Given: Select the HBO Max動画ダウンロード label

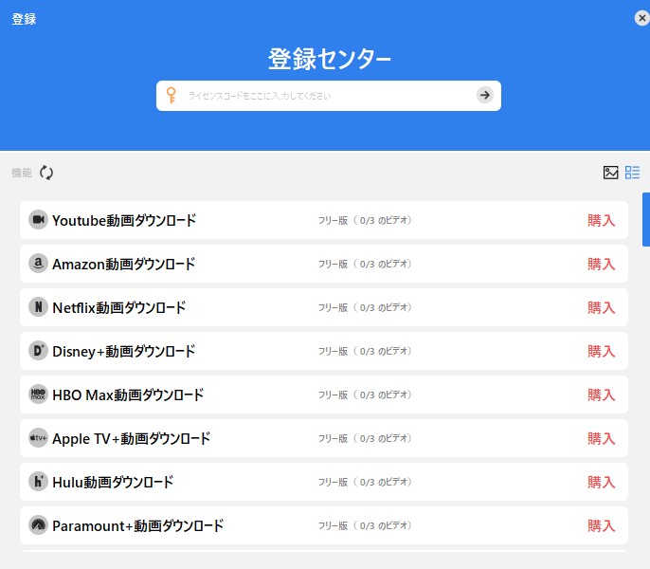Looking at the screenshot, I should tap(128, 395).
